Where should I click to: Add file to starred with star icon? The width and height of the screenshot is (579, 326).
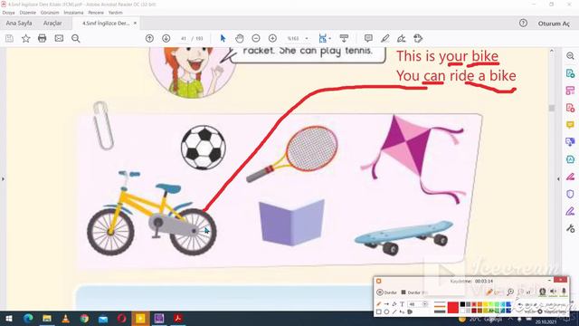pyautogui.click(x=26, y=38)
